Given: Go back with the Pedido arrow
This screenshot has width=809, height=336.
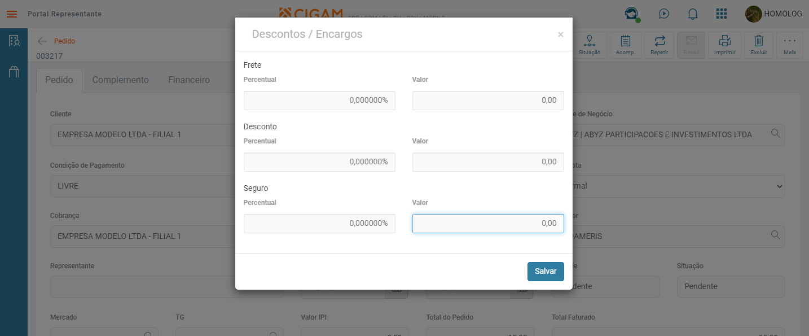Looking at the screenshot, I should 42,41.
